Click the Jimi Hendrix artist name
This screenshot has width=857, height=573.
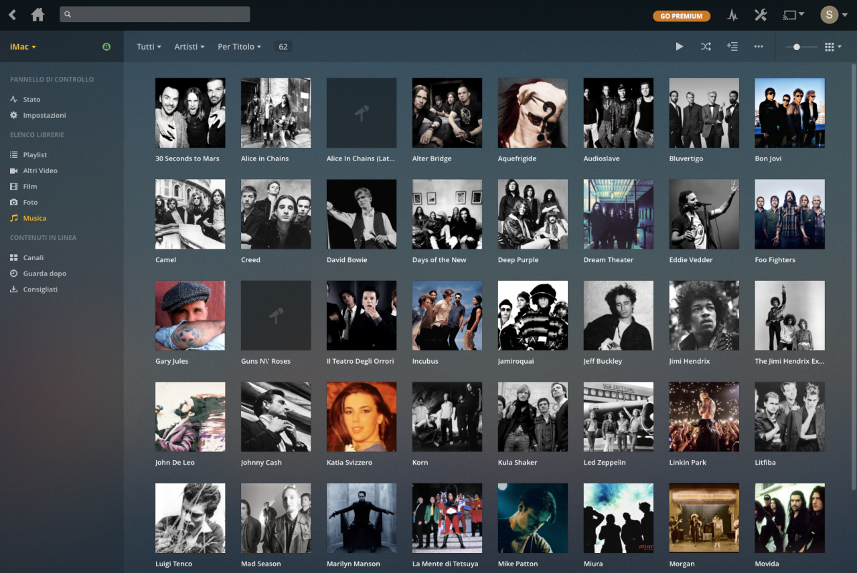pyautogui.click(x=690, y=361)
